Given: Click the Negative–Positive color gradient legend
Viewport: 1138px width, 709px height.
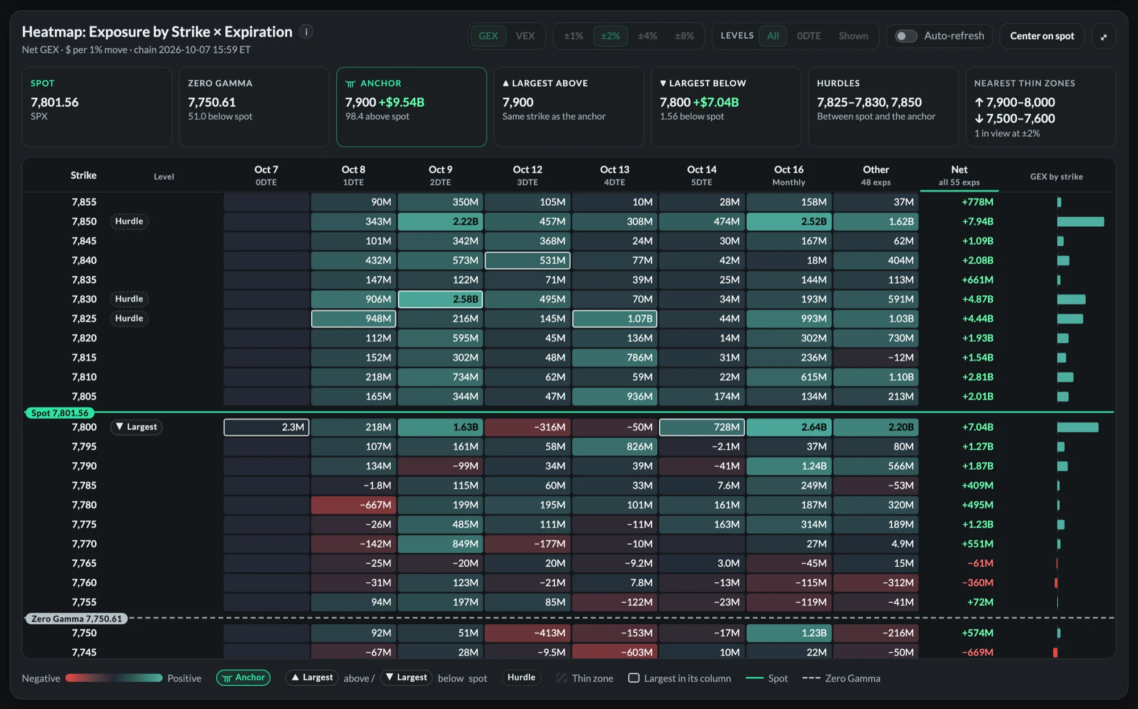Looking at the screenshot, I should 114,678.
